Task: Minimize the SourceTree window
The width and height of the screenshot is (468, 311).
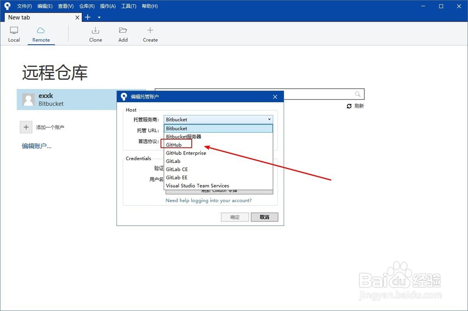Action: [423, 6]
